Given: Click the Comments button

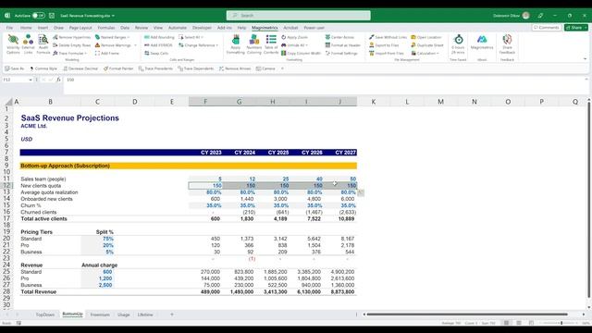Looking at the screenshot, I should pyautogui.click(x=547, y=28).
